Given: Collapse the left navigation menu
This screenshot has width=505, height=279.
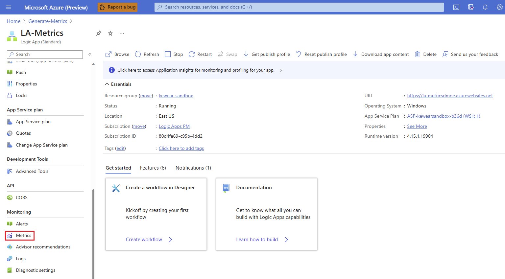Looking at the screenshot, I should (90, 54).
